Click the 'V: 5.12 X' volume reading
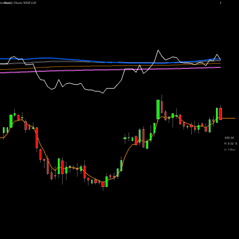 point(231,144)
